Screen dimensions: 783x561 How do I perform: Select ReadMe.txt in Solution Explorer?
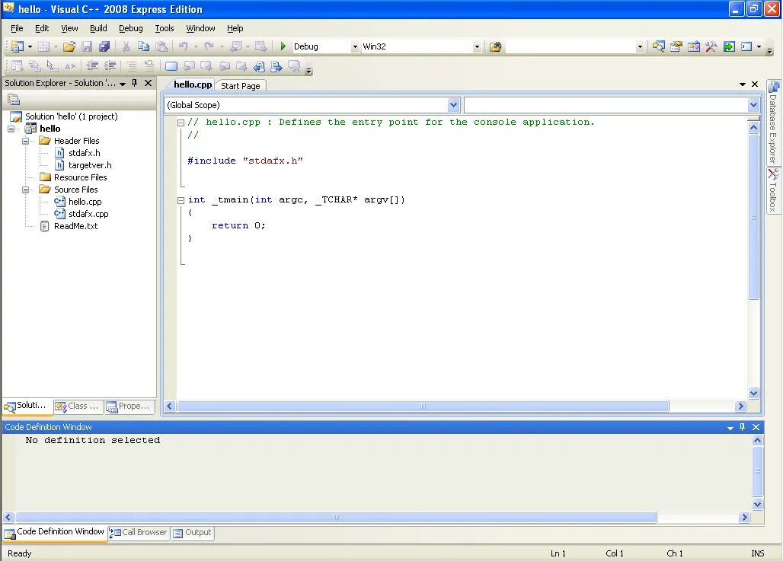pos(76,226)
